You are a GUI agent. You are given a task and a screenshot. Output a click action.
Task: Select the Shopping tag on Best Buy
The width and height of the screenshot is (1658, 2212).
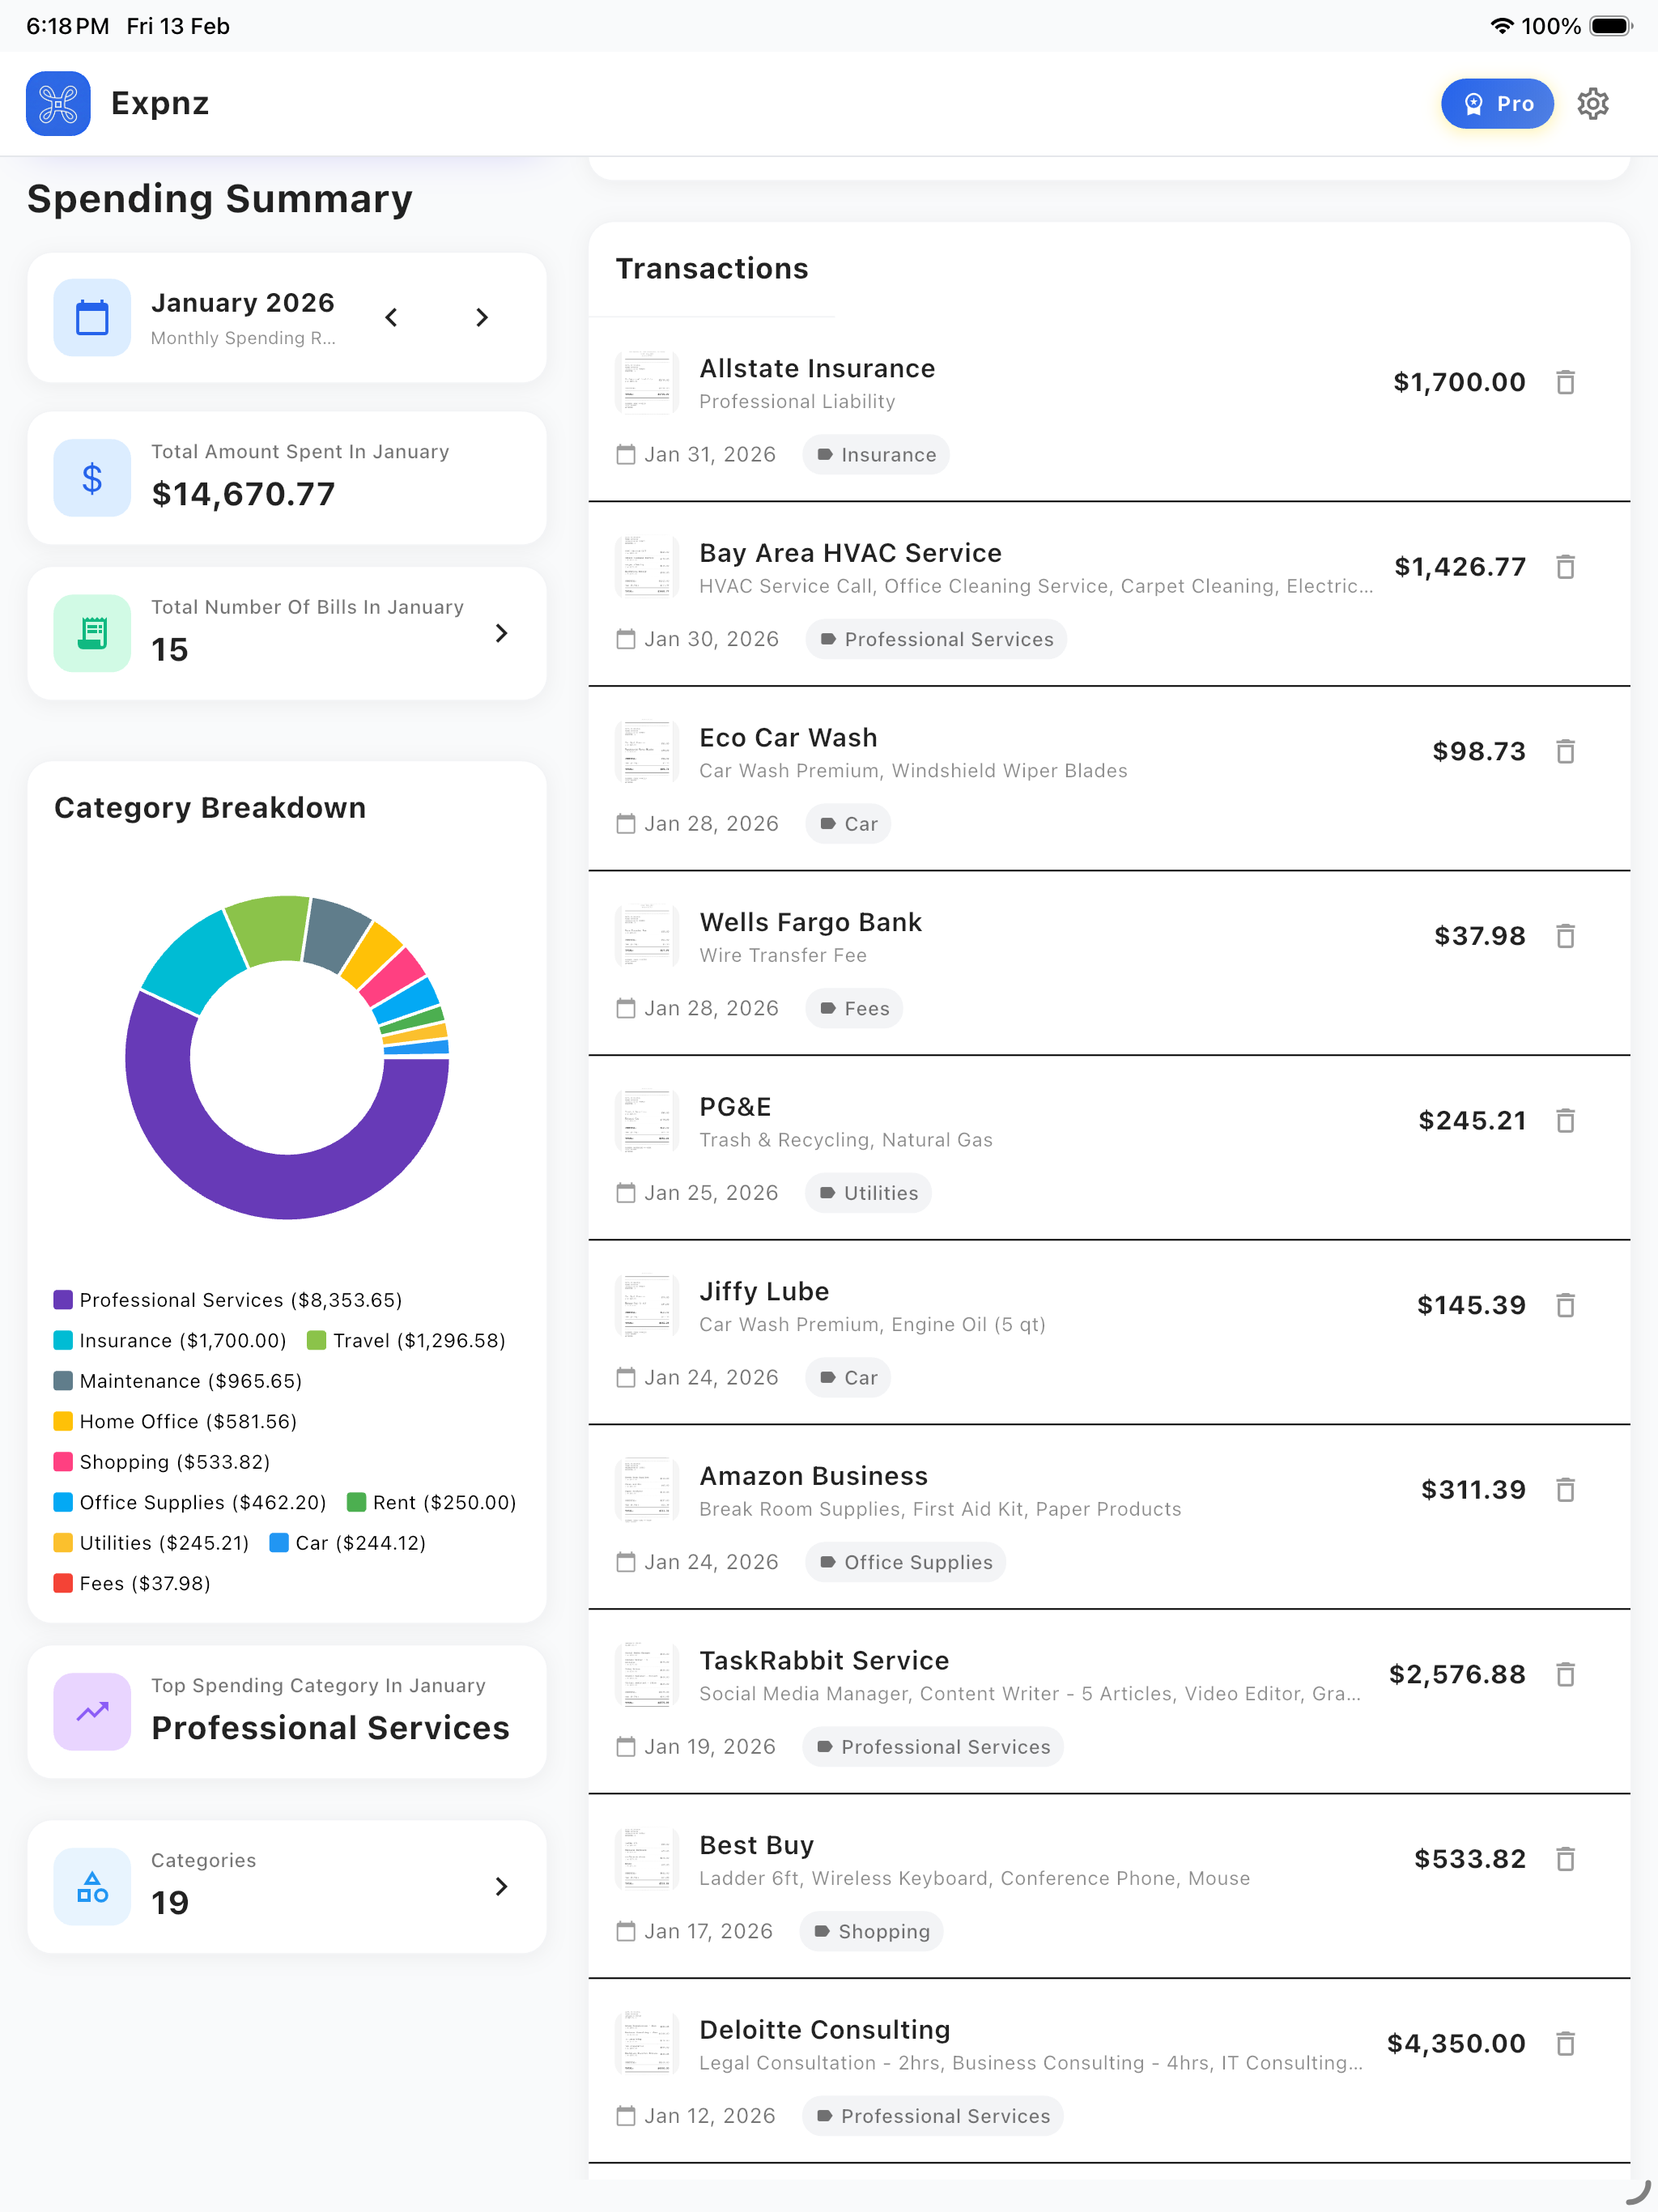(x=871, y=1932)
